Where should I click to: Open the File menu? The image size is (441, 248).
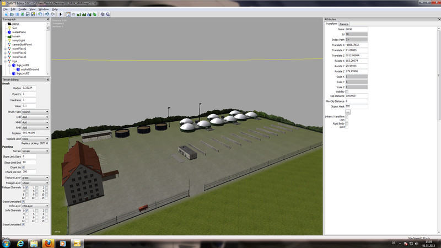[x=6, y=9]
